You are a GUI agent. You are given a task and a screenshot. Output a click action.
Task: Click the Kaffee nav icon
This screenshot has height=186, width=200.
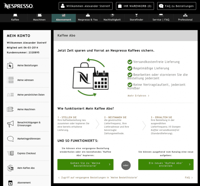(x=15, y=15)
